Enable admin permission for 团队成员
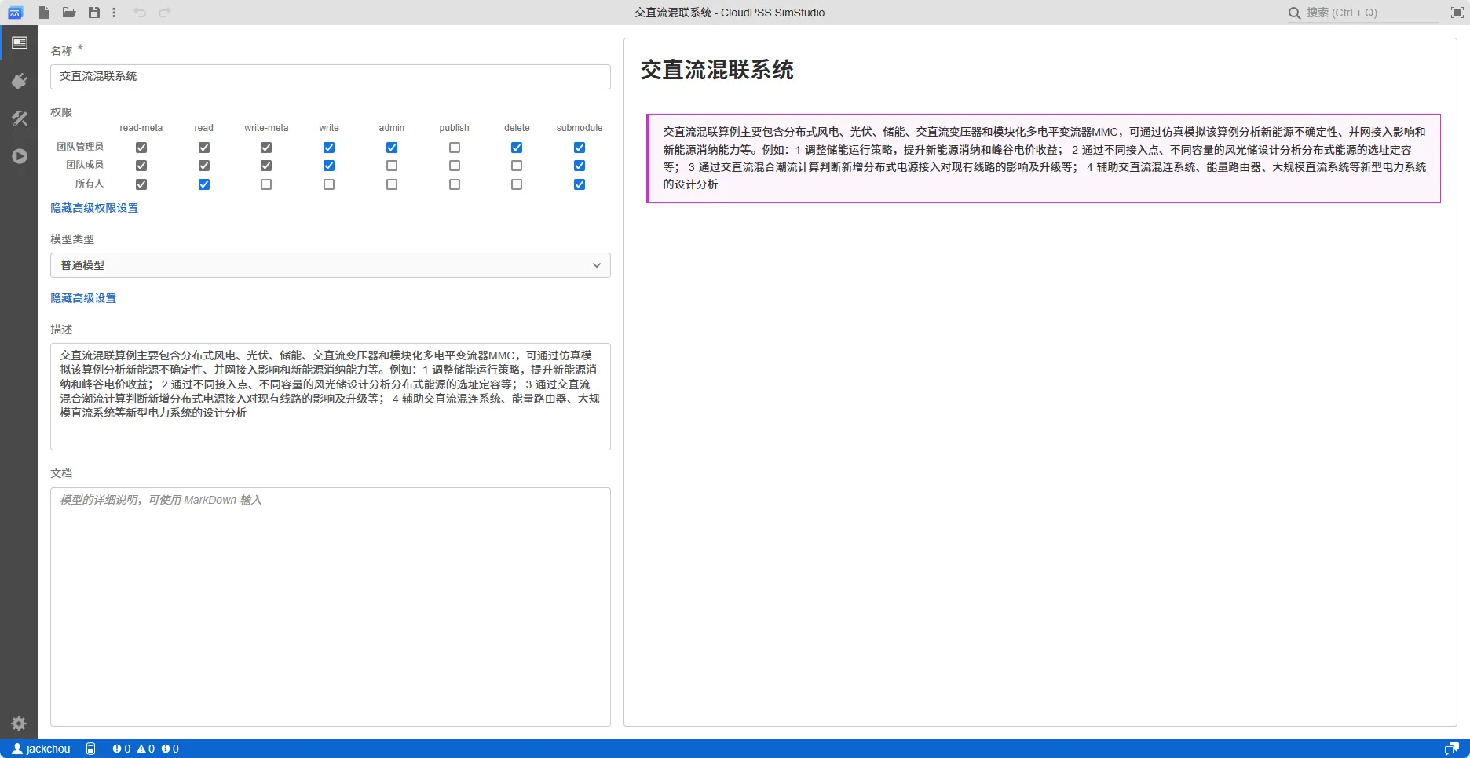The image size is (1470, 758). point(392,166)
